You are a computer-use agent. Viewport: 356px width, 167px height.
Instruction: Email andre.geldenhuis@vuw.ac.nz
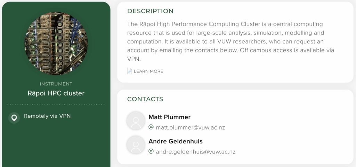195,152
